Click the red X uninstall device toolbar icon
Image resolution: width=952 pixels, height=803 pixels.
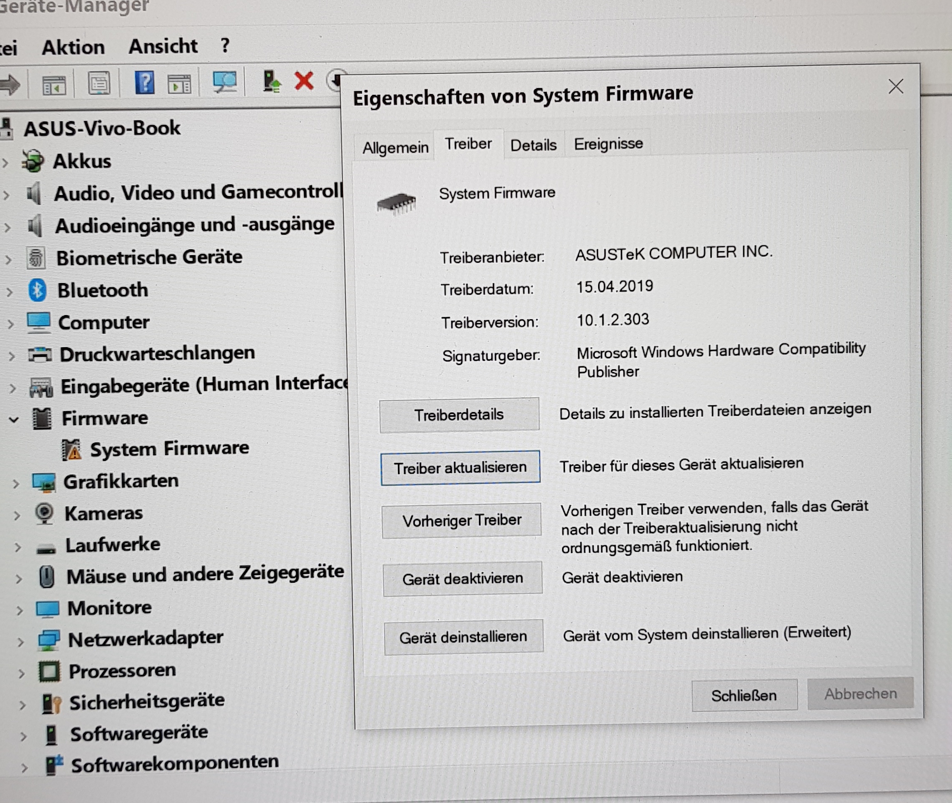[304, 81]
